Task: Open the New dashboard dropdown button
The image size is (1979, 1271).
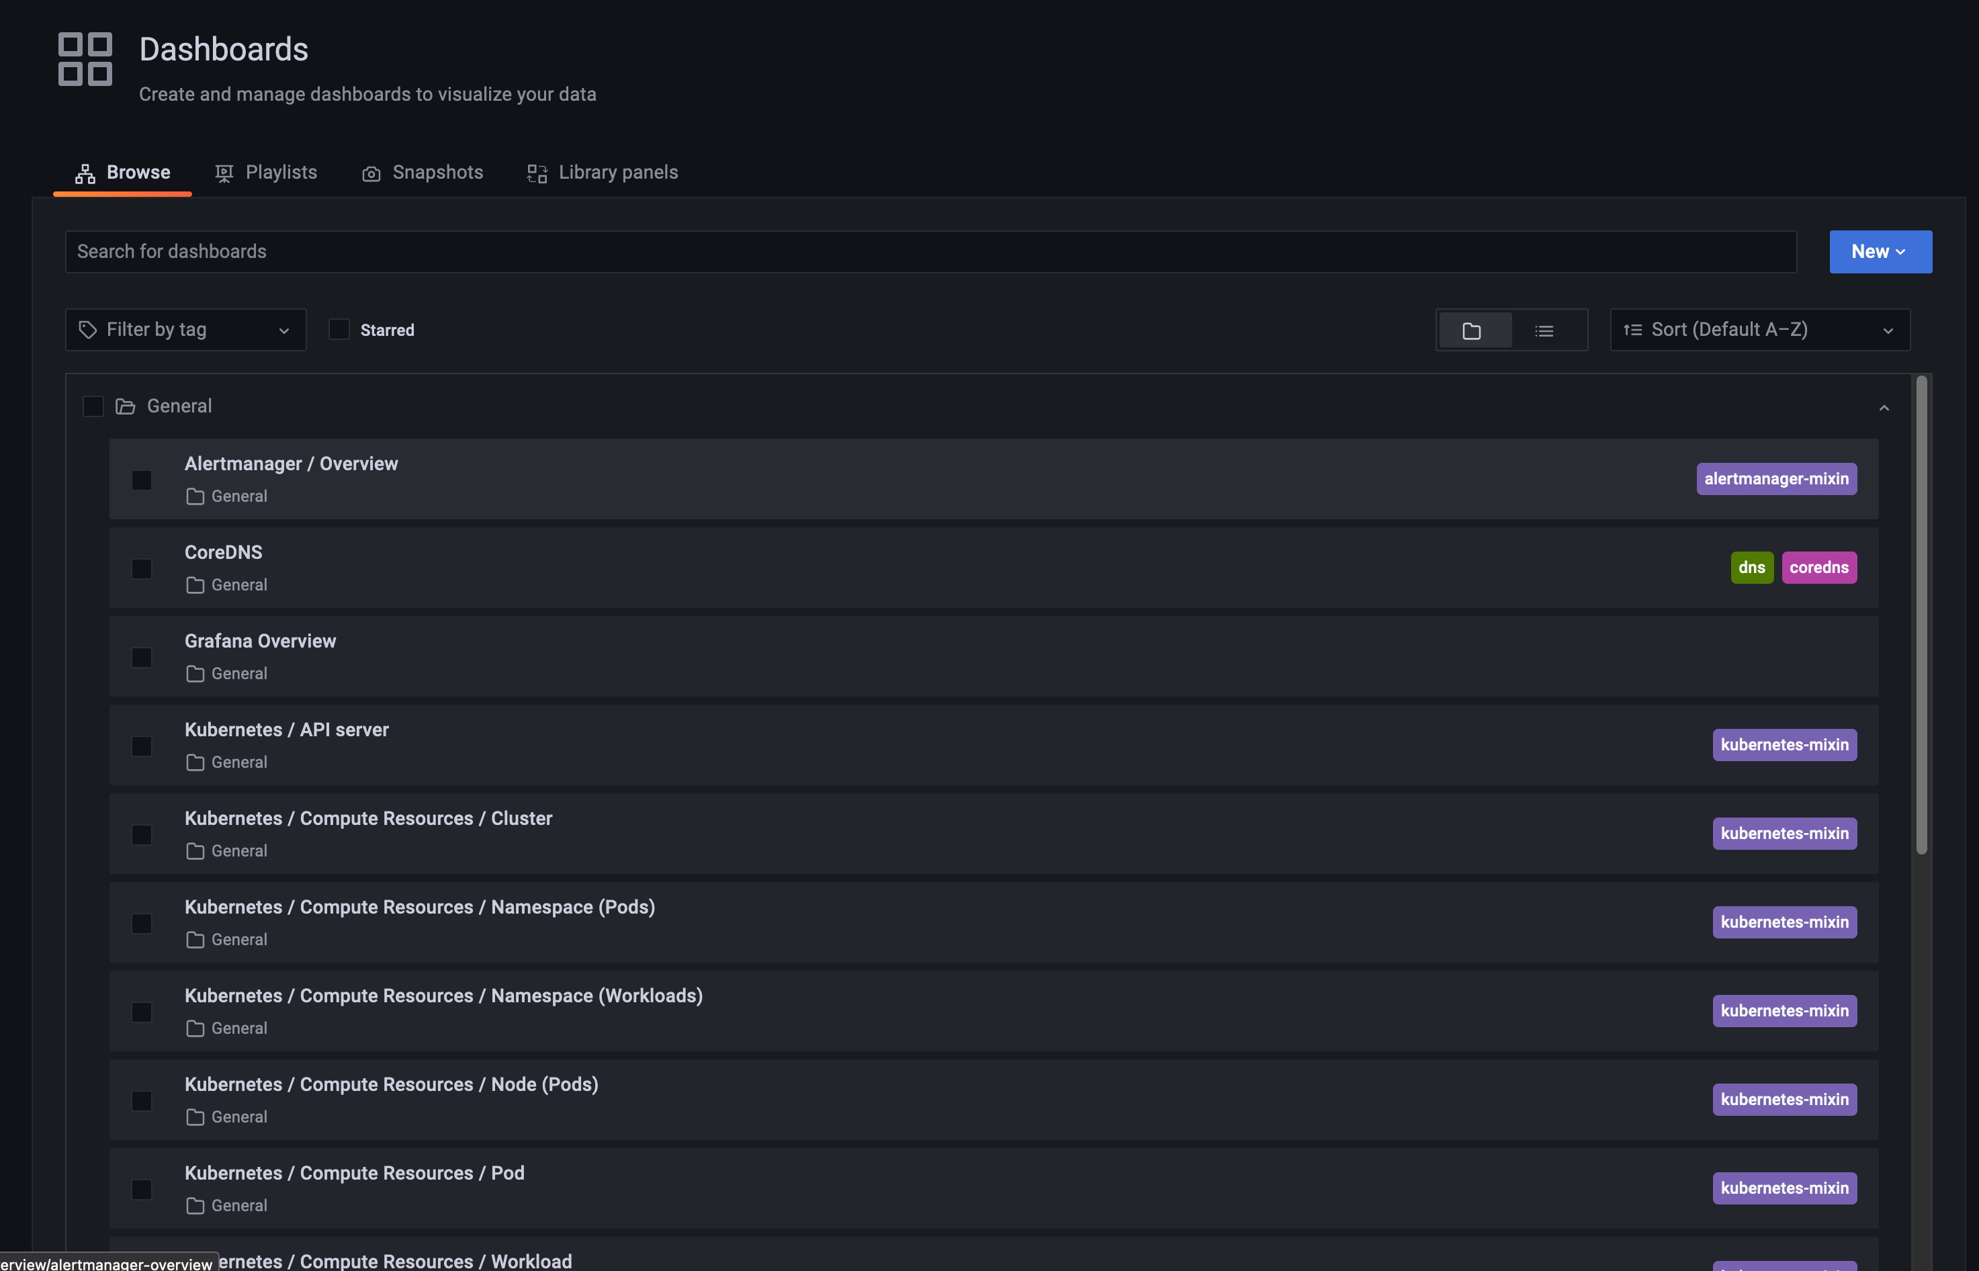Action: [1880, 252]
